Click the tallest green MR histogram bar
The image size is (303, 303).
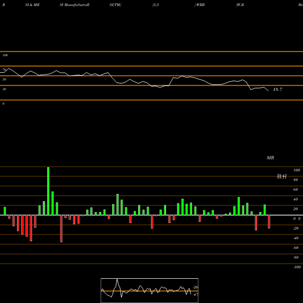pos(48,191)
